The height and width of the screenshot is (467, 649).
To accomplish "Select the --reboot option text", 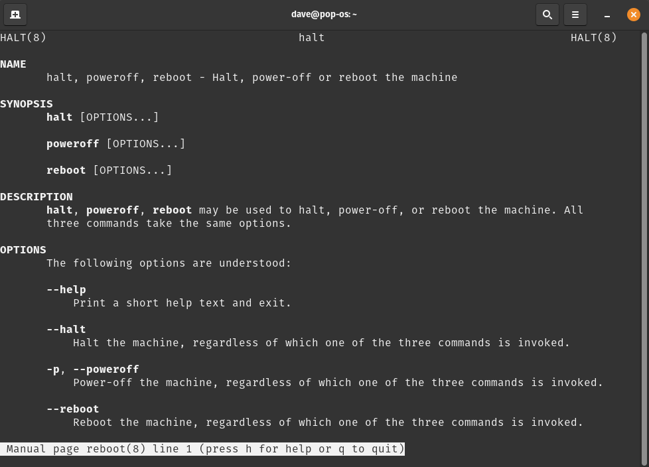I will 72,409.
